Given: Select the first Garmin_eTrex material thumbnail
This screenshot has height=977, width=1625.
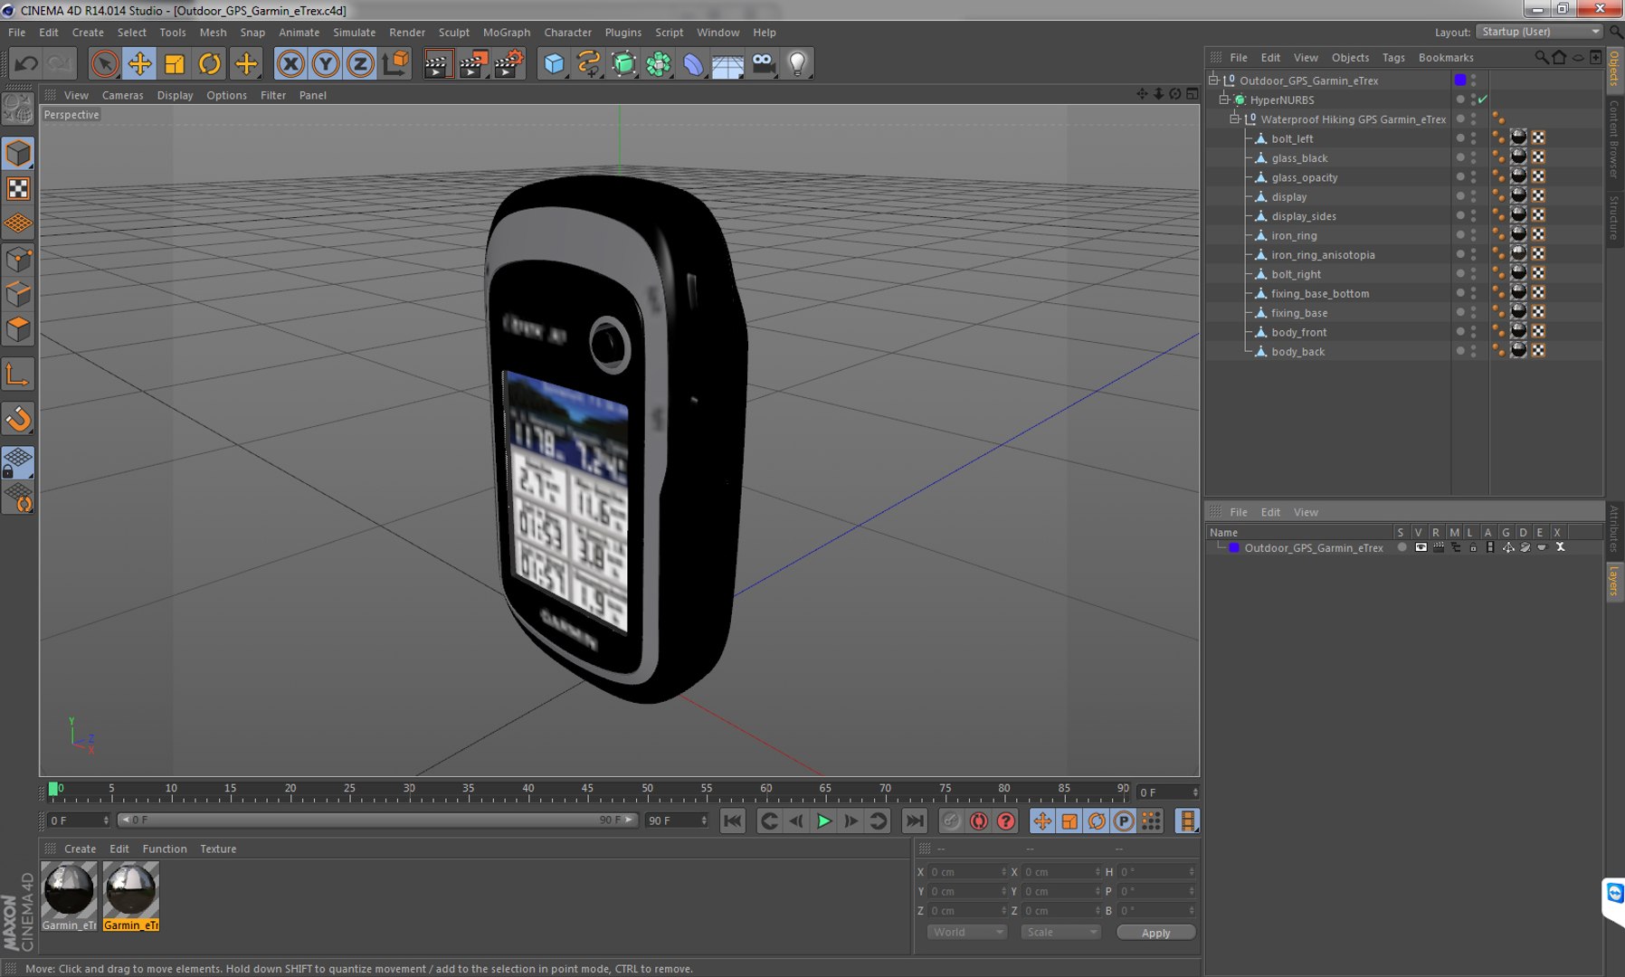Looking at the screenshot, I should click(70, 896).
